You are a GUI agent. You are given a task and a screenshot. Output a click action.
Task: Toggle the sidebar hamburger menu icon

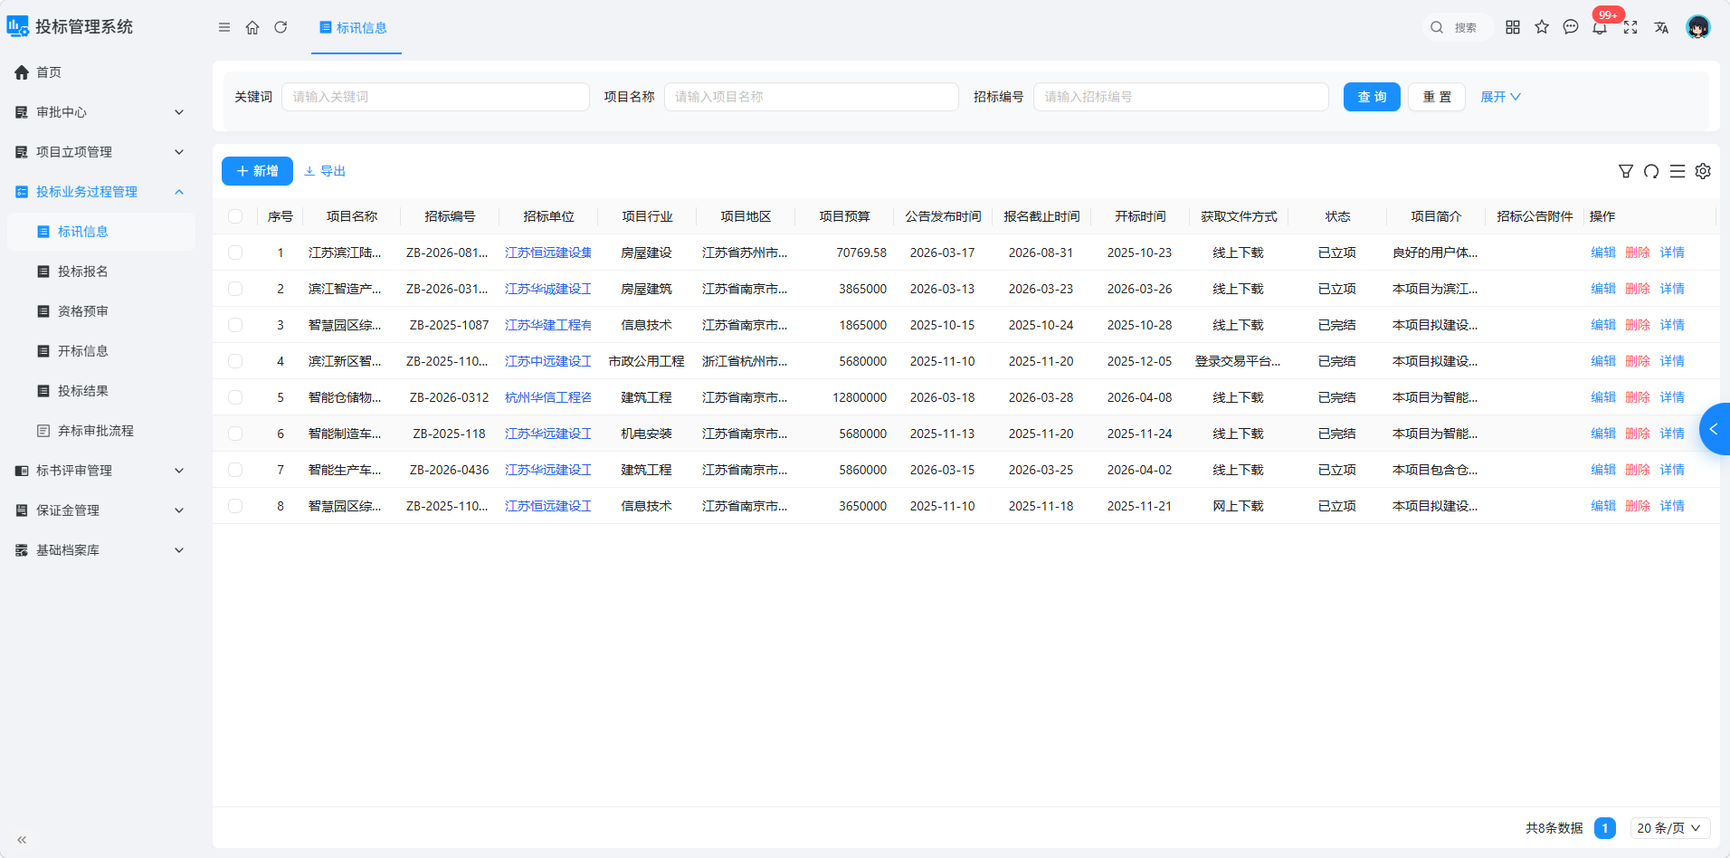(224, 27)
